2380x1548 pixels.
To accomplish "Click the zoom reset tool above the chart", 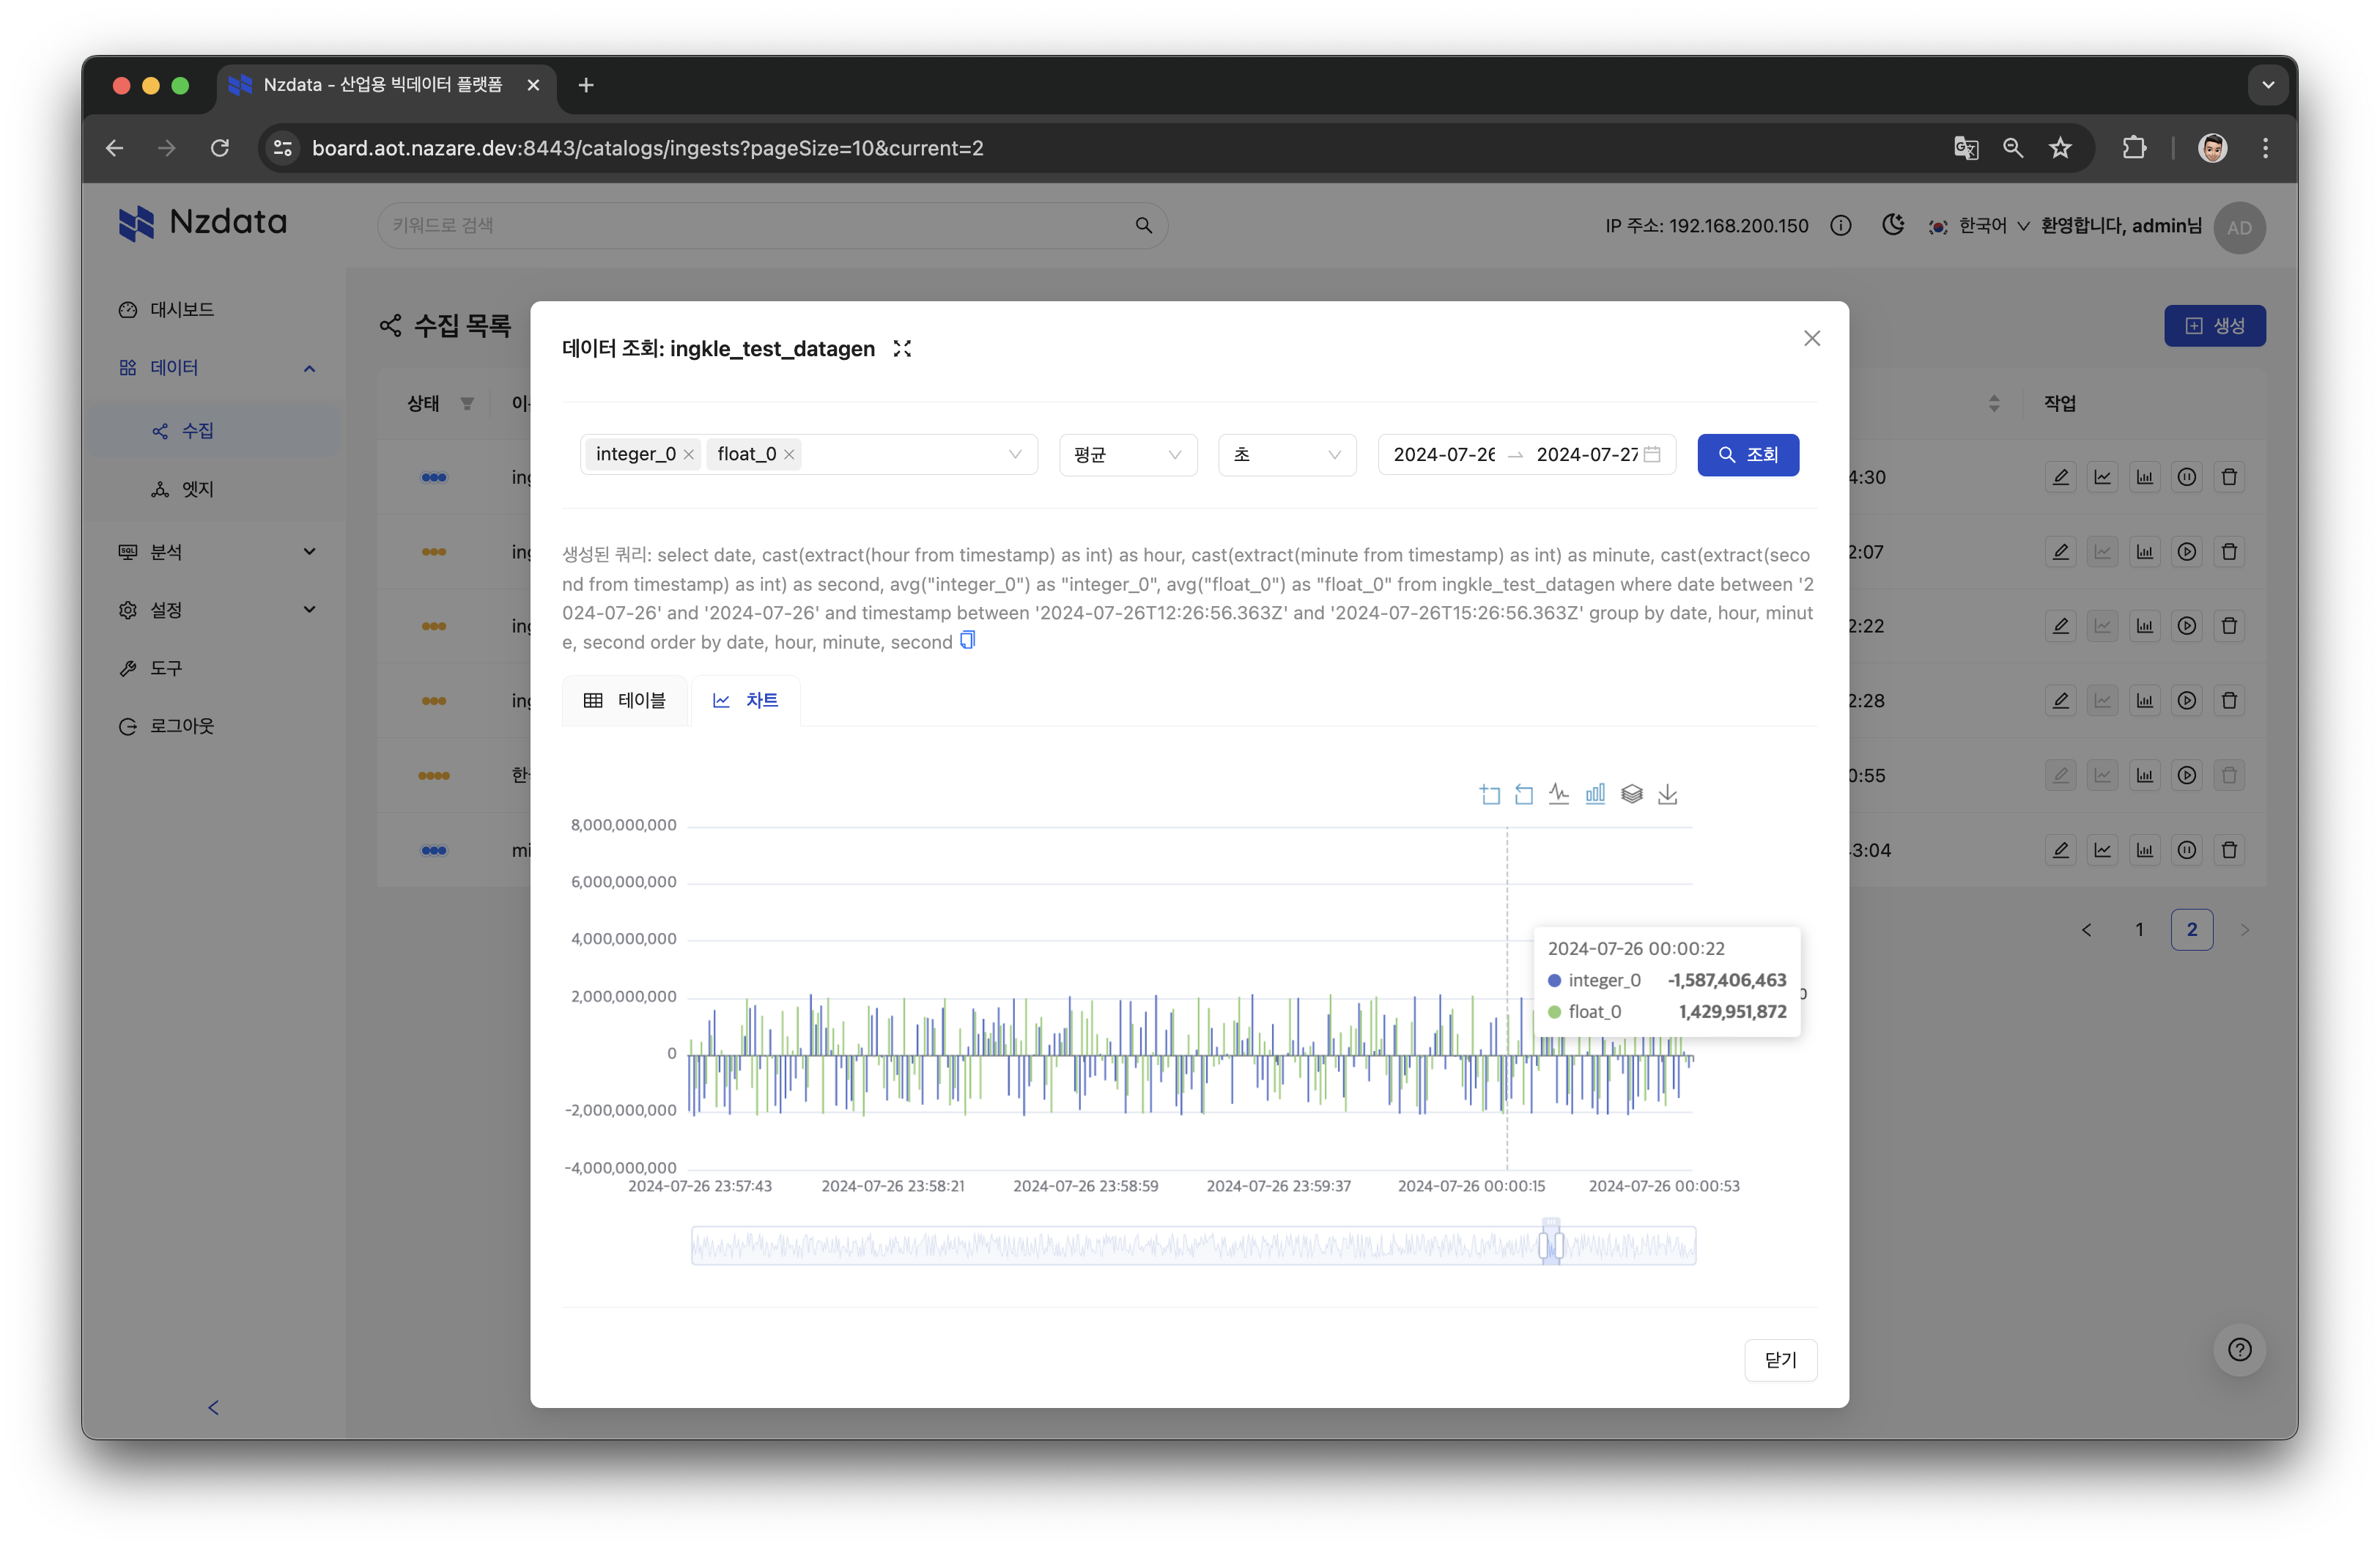I will point(1523,794).
